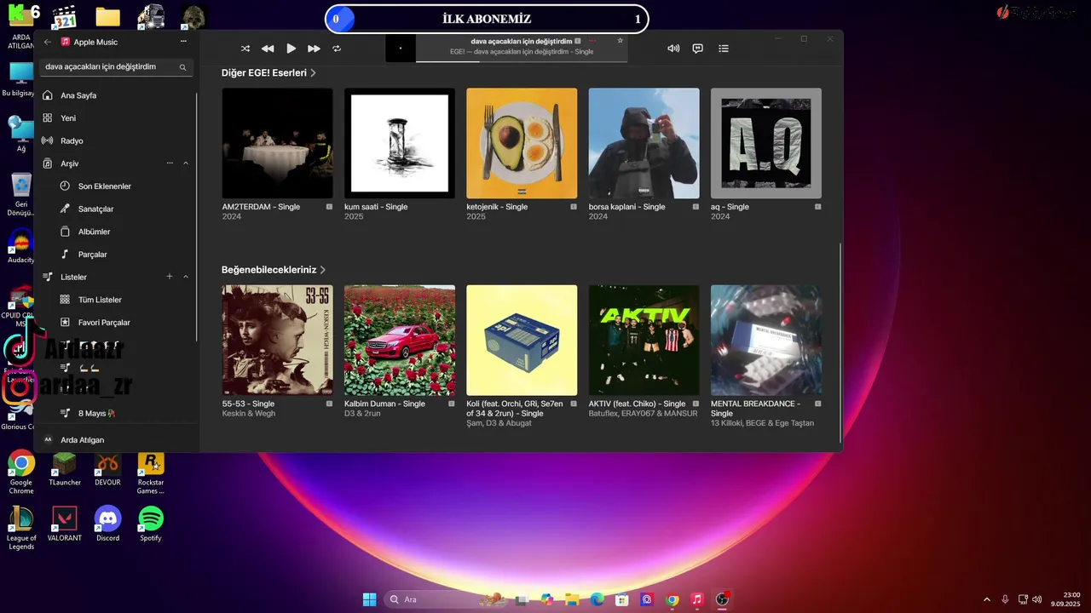Screen dimensions: 1091x613
Task: Open the ketojenik avocado cover
Action: coord(522,143)
